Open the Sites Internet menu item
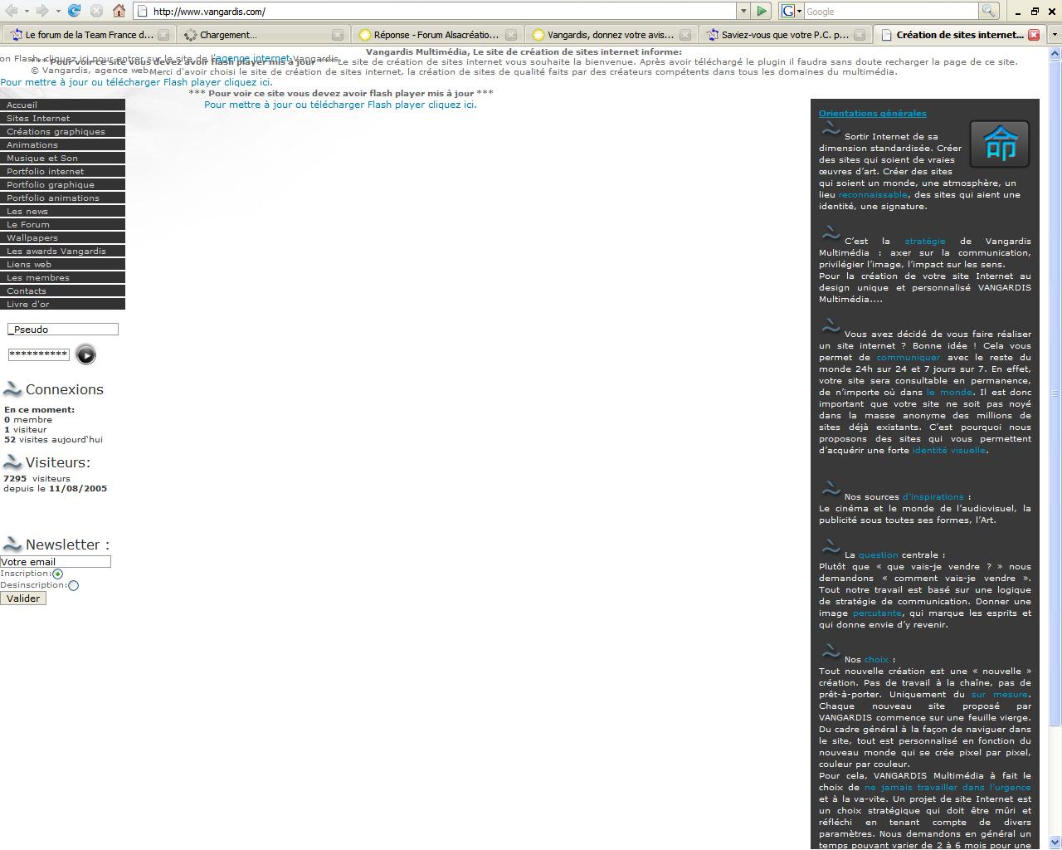This screenshot has width=1062, height=850. 62,118
